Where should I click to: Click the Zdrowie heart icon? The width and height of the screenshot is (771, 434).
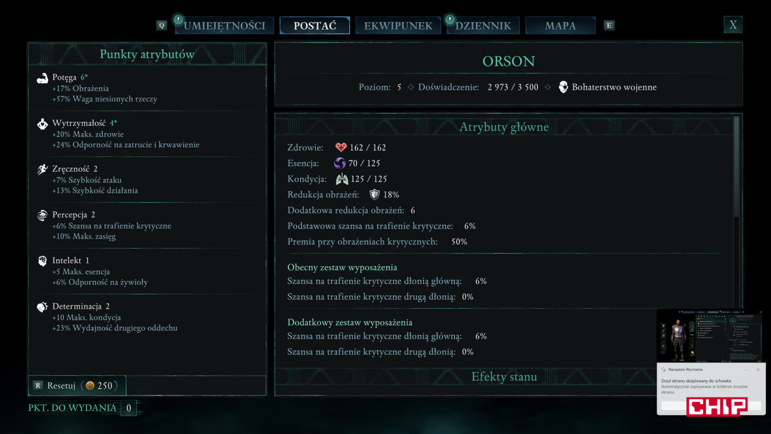(x=341, y=147)
